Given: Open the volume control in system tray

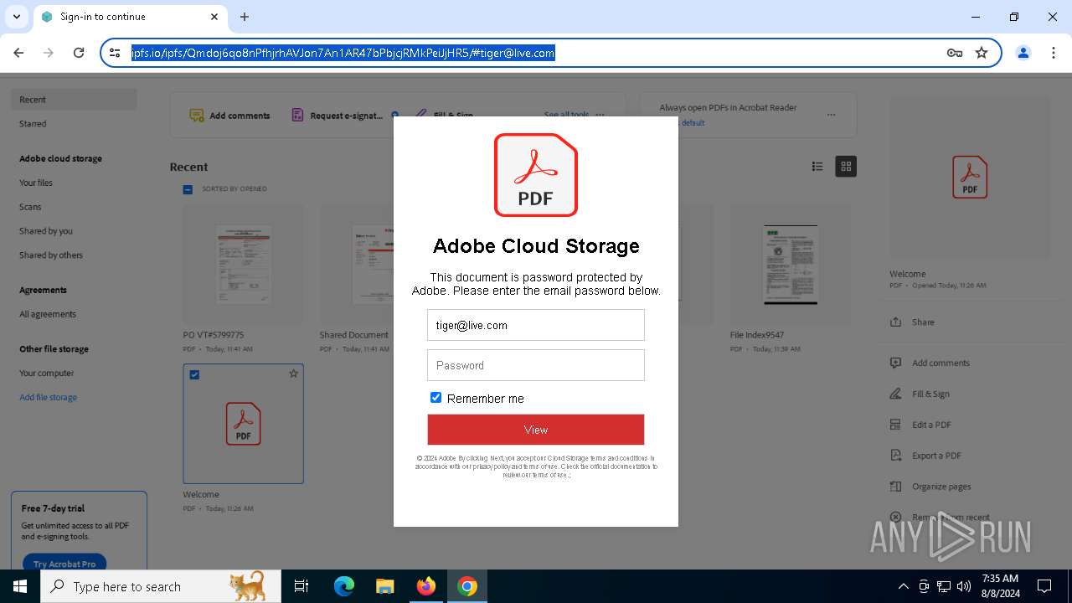Looking at the screenshot, I should point(964,586).
